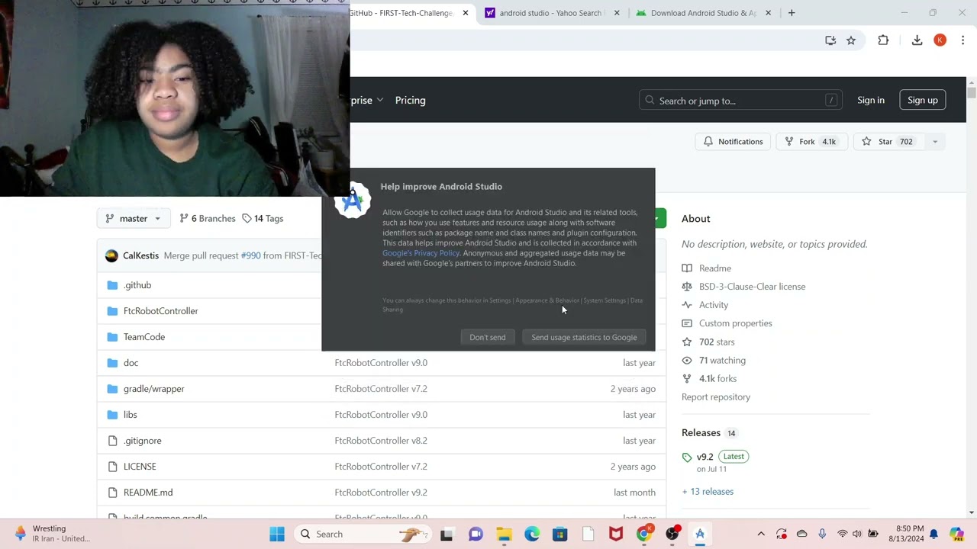Open the master branch dropdown
This screenshot has width=977, height=549.
point(134,218)
